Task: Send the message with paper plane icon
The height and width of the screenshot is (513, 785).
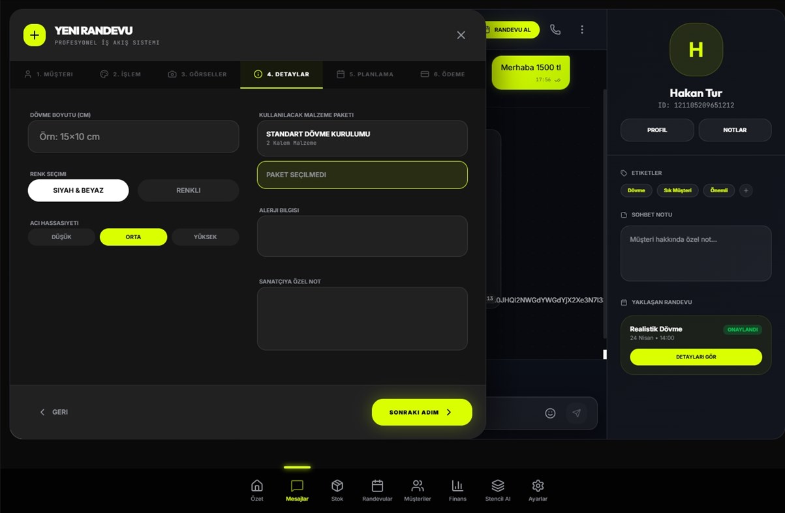Action: tap(576, 413)
